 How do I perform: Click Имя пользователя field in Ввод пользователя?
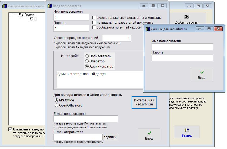pyautogui.click(x=71, y=17)
